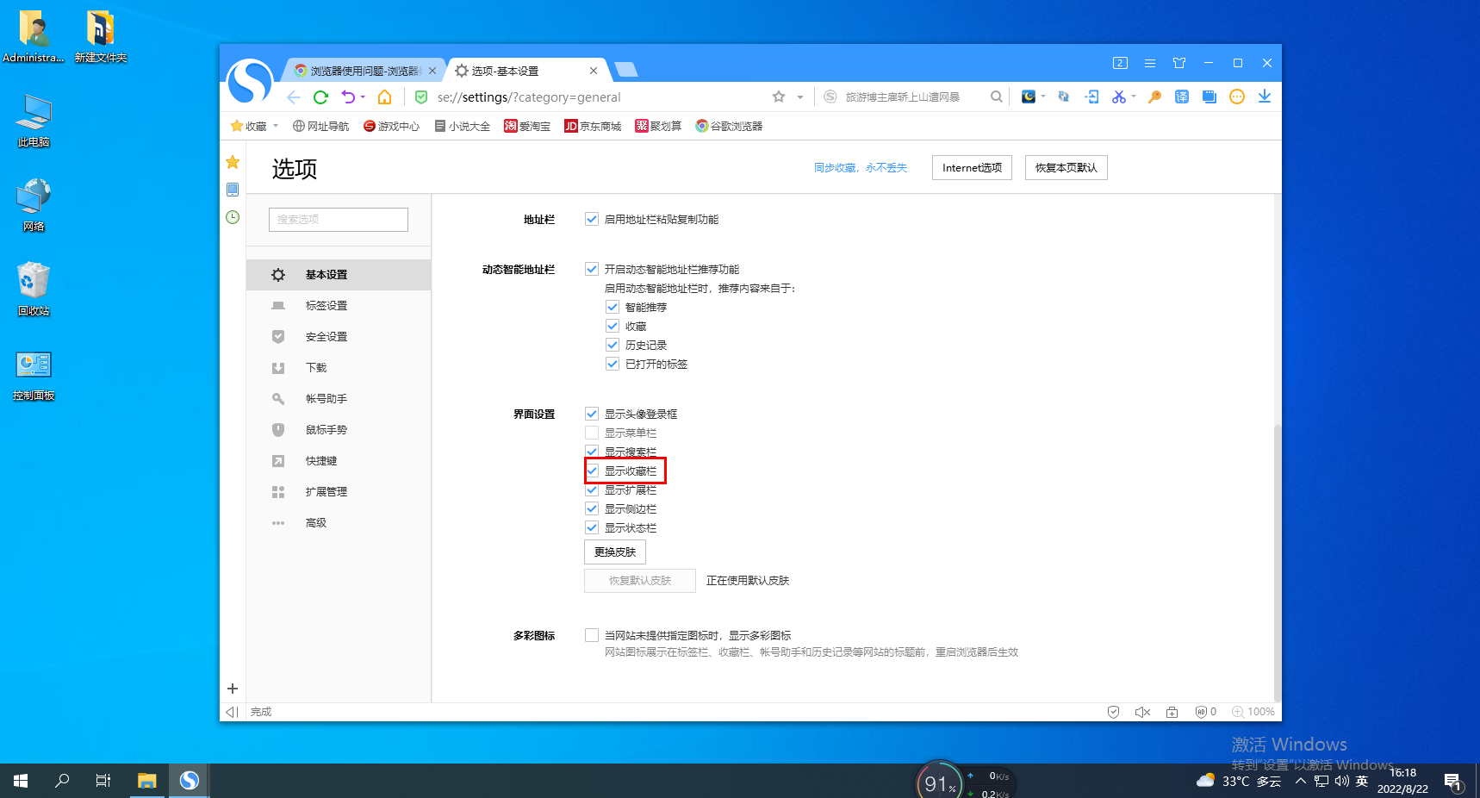Expand dropdown next to address star
1480x798 pixels.
coord(800,97)
